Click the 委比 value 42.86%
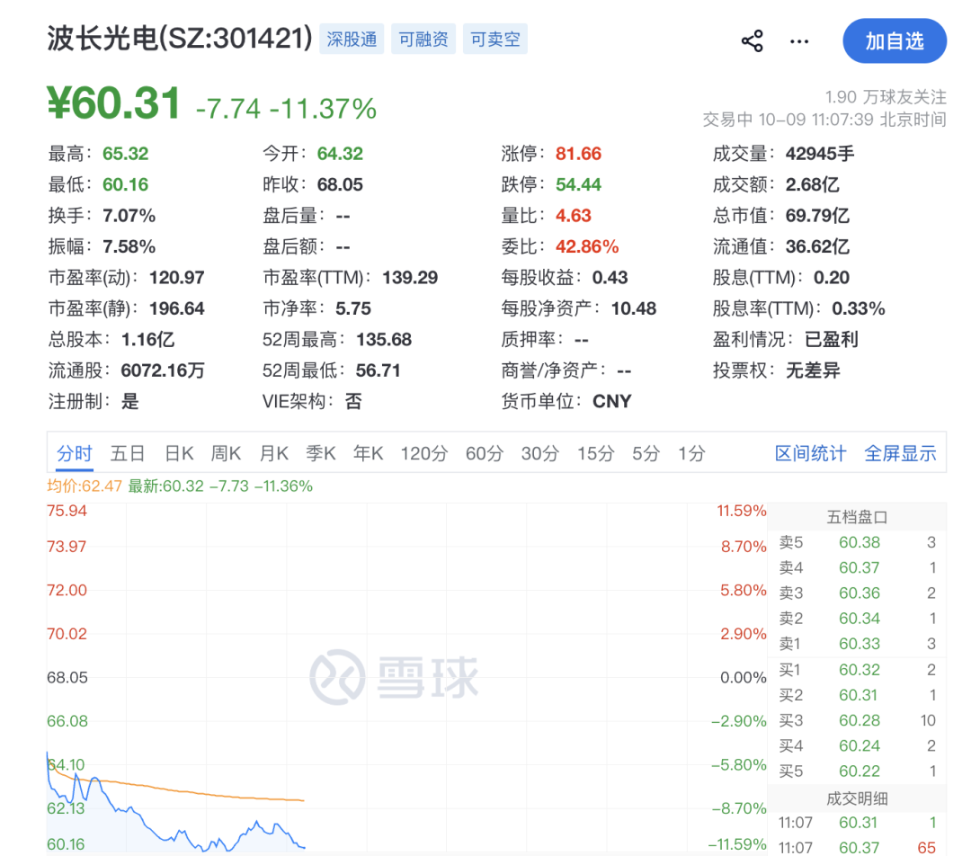971x856 pixels. click(x=587, y=246)
